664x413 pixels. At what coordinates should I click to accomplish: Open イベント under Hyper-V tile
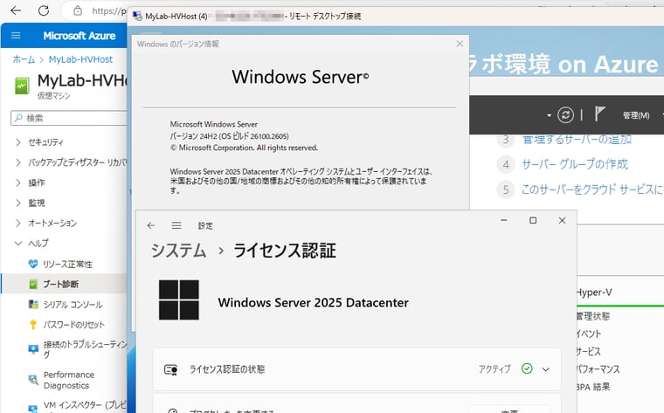[589, 334]
